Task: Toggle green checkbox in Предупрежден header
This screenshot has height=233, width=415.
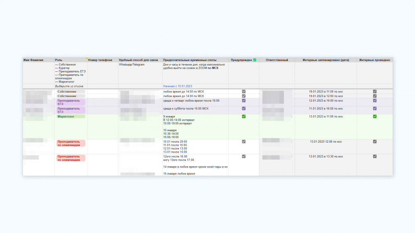Action: pos(255,60)
